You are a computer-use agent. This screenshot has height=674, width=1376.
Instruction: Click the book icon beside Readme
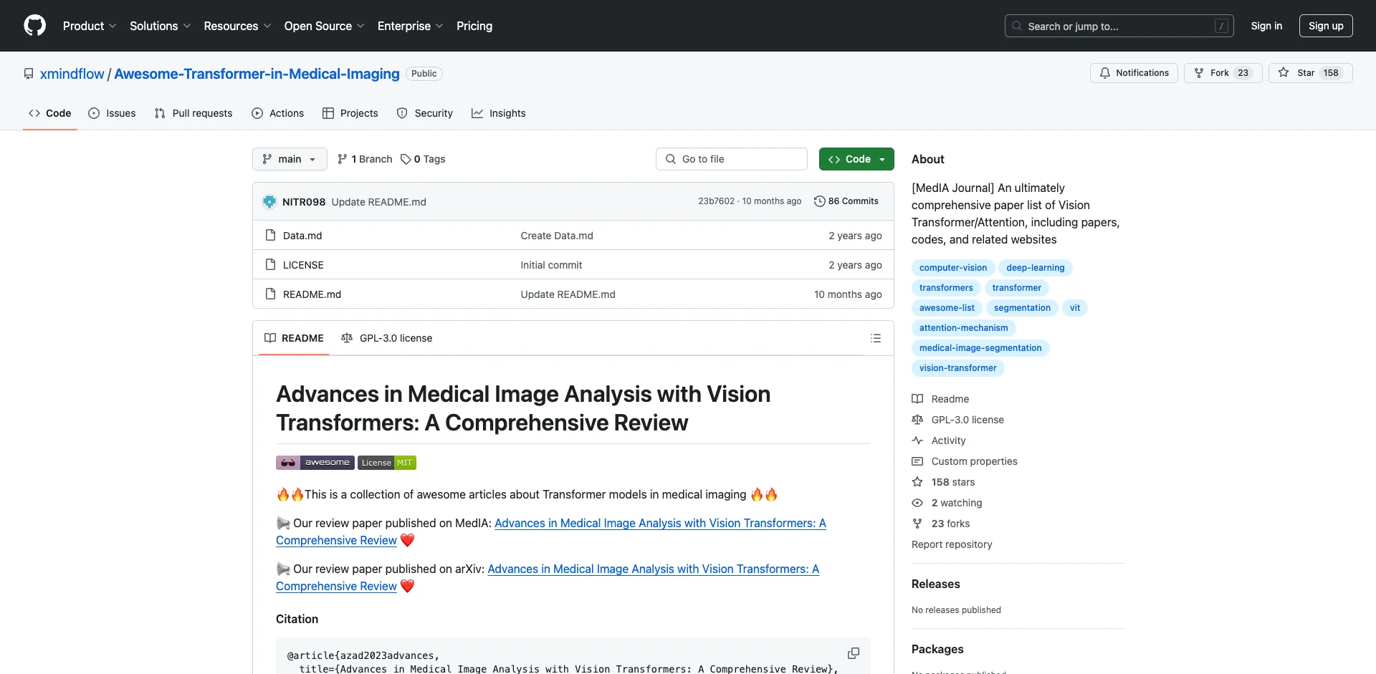coord(917,399)
